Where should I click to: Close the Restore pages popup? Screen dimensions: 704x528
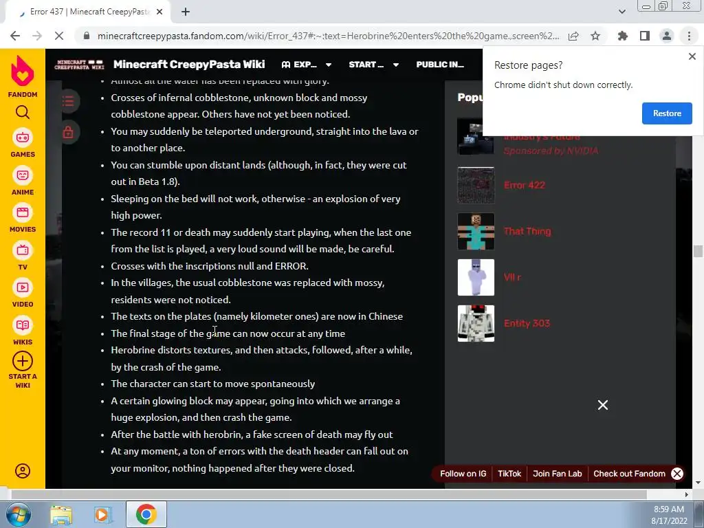(x=692, y=56)
